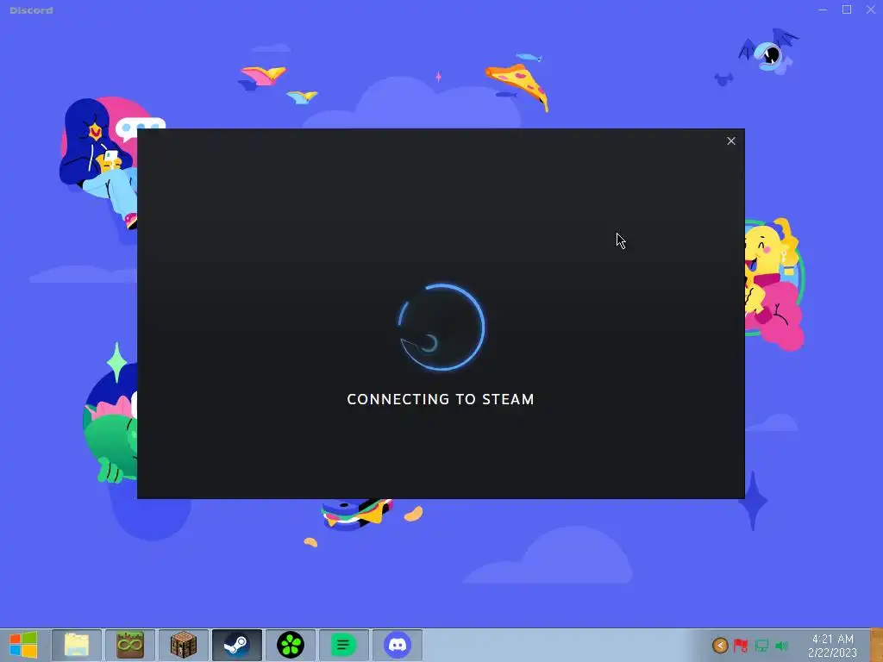The height and width of the screenshot is (662, 883).
Task: Click the Steam loading spinner
Action: click(442, 327)
